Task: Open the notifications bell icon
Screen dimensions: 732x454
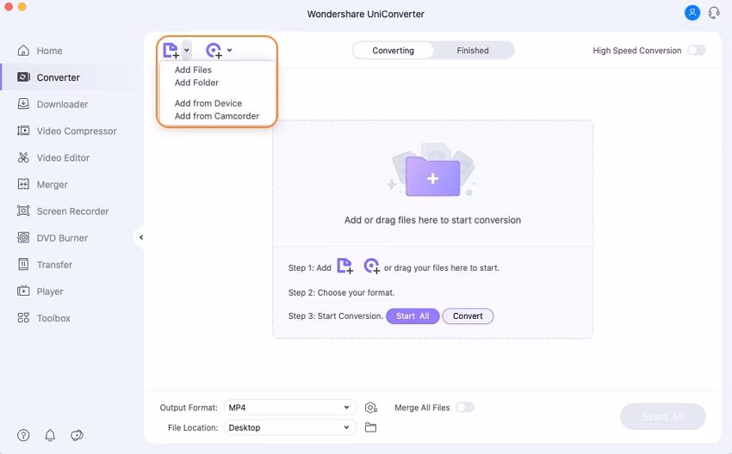Action: point(50,435)
